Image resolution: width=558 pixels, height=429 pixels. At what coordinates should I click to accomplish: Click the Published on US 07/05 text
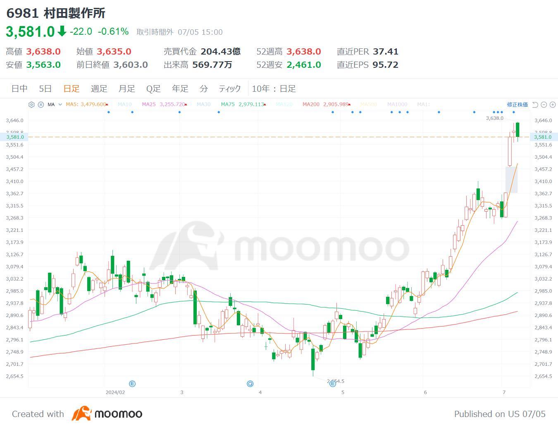pos(500,414)
